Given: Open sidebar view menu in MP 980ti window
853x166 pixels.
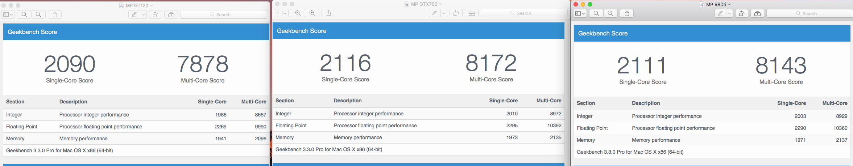Looking at the screenshot, I should click(x=580, y=13).
